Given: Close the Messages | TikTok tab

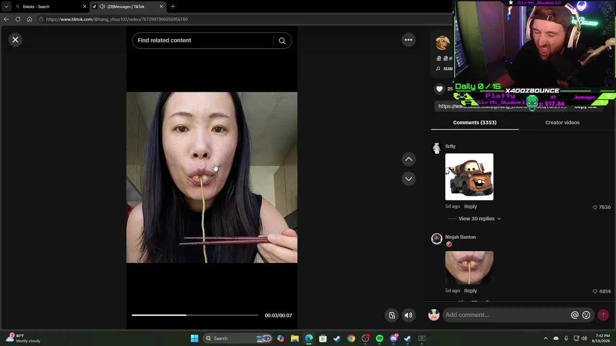Looking at the screenshot, I should pos(161,7).
